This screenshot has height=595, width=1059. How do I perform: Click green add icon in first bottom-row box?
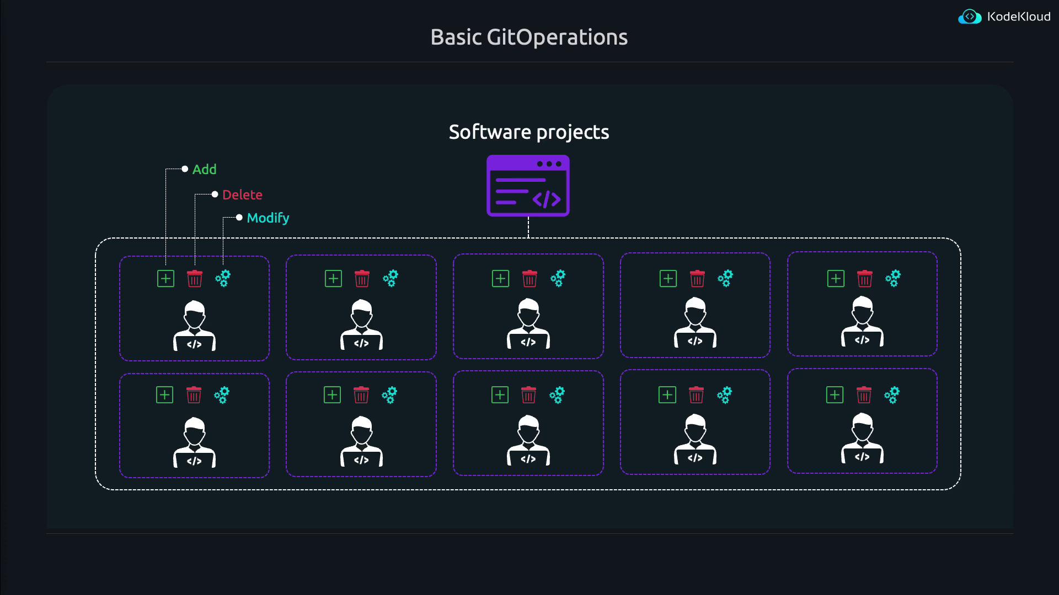coord(164,395)
